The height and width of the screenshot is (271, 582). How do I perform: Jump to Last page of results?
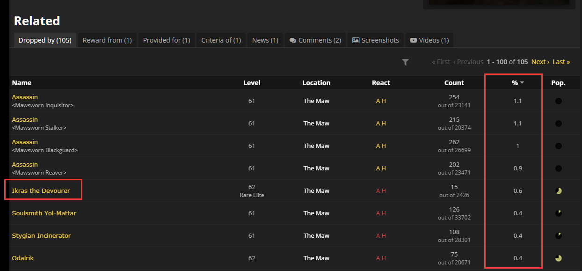tap(561, 62)
